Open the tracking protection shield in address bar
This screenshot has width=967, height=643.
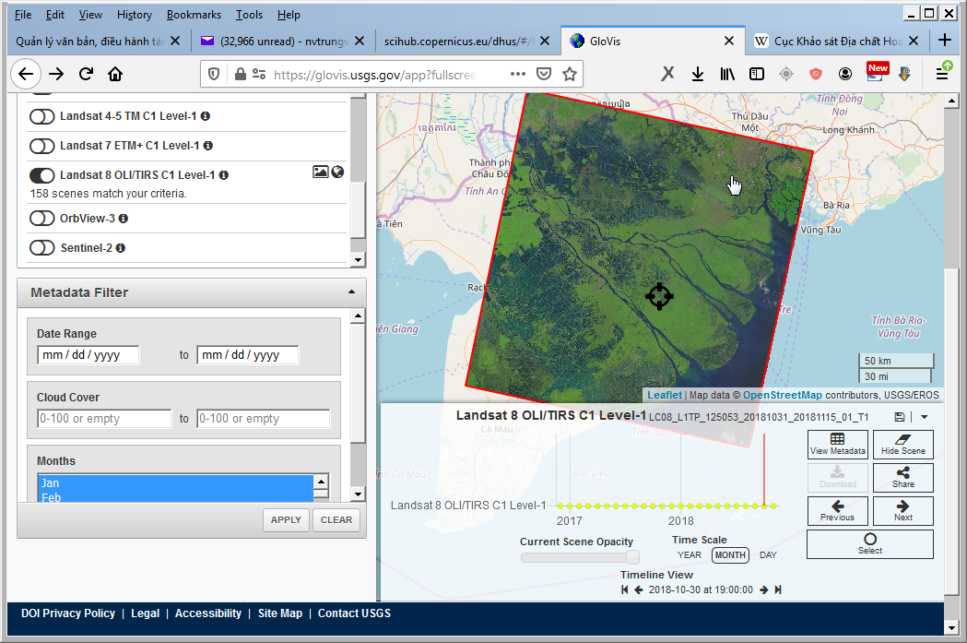[x=213, y=75]
